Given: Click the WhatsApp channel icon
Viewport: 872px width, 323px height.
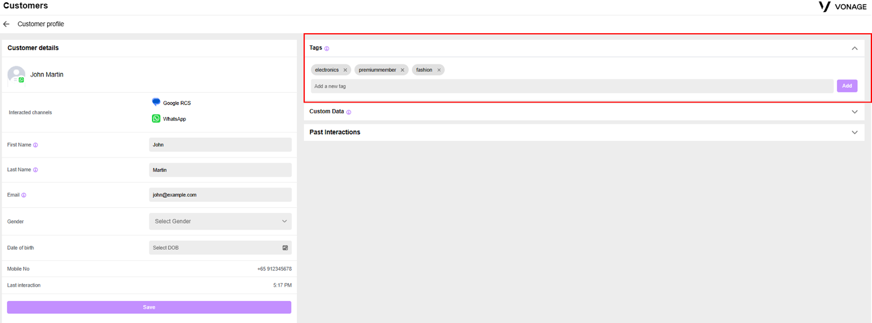Looking at the screenshot, I should [156, 118].
